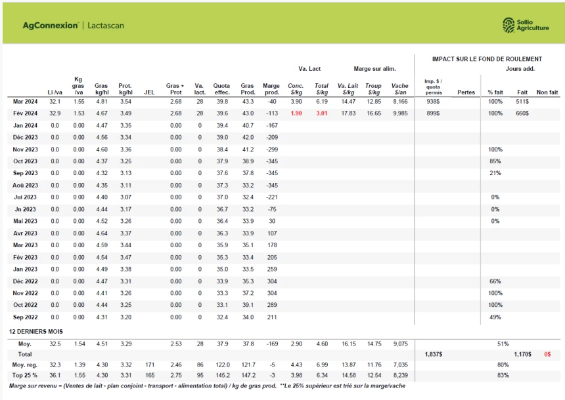Viewport: 565px width, 400px height.
Task: Click the AgConnexion brand title
Action: click(51, 26)
